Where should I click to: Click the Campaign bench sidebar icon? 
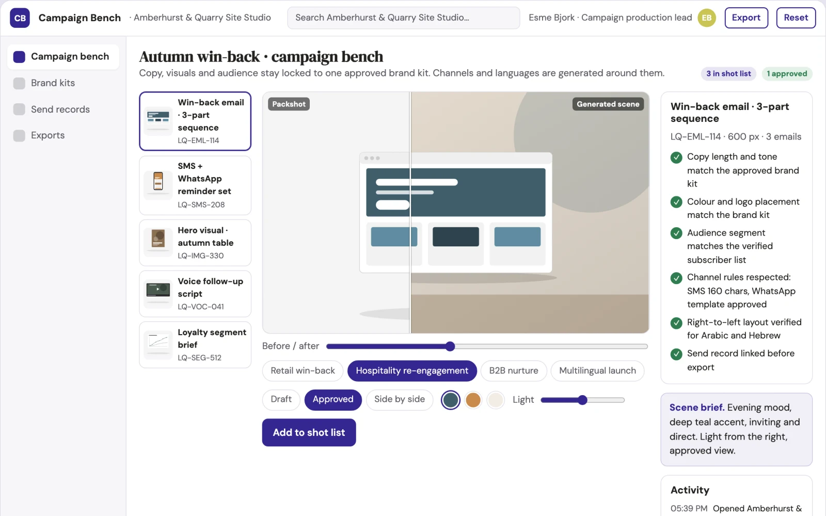click(19, 57)
